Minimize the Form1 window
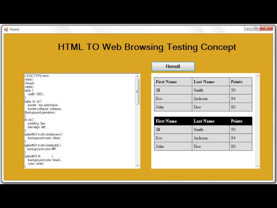 [x=248, y=28]
